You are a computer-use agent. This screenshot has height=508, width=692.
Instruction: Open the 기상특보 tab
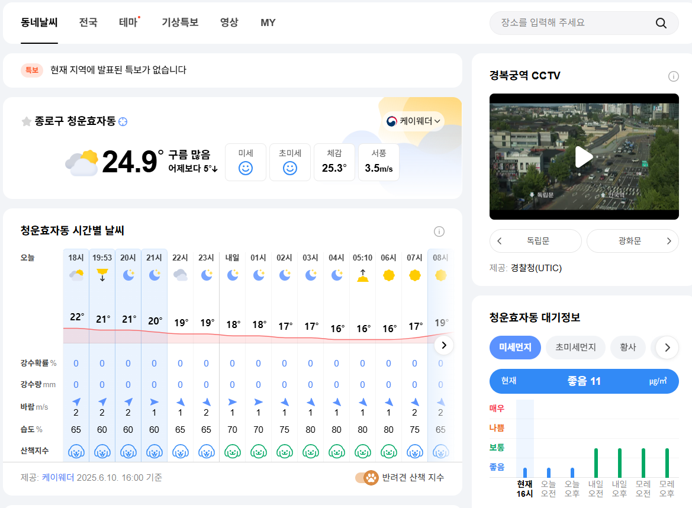[x=180, y=22]
